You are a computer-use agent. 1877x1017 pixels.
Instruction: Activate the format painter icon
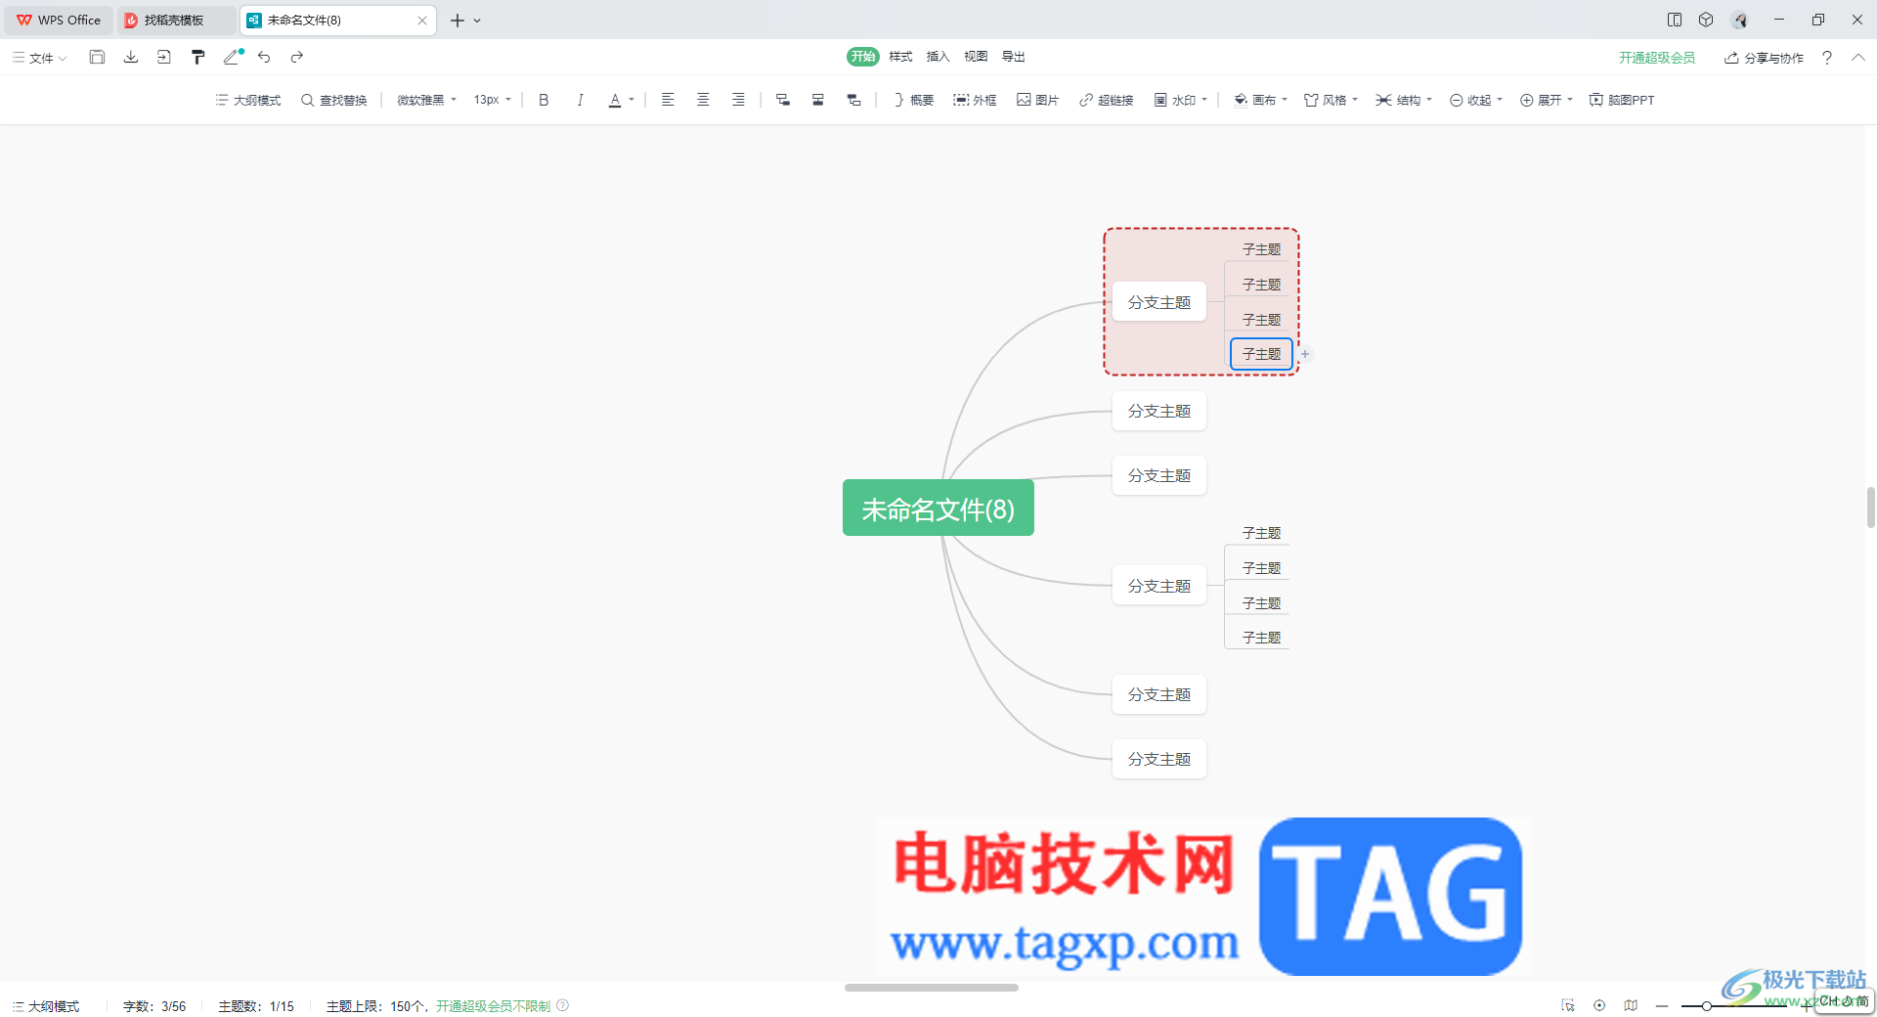(x=197, y=57)
